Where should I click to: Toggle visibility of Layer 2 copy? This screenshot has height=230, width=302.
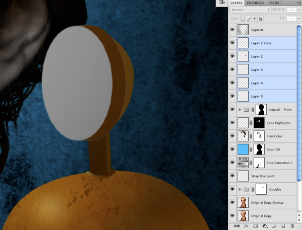[x=233, y=43]
